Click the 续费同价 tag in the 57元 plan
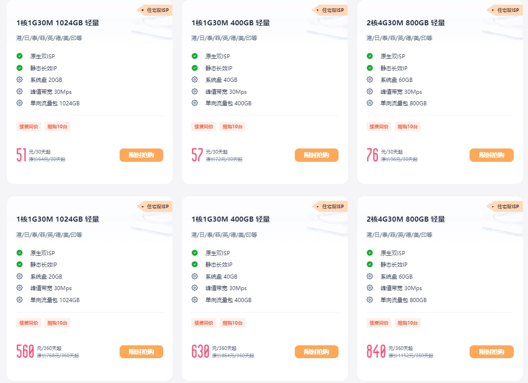The height and width of the screenshot is (383, 528). click(204, 126)
